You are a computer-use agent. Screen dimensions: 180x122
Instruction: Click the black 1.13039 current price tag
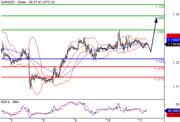[172, 44]
